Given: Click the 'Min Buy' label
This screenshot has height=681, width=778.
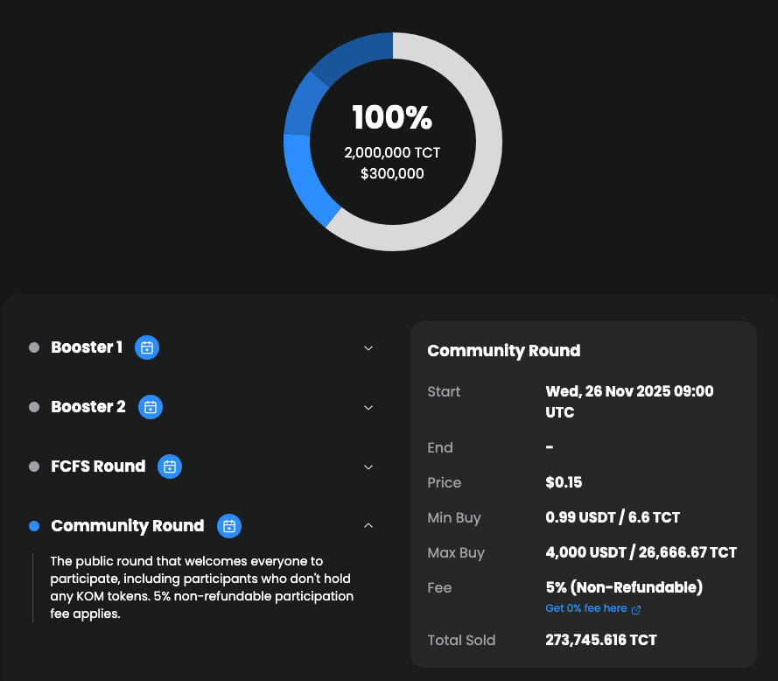Looking at the screenshot, I should click(x=454, y=518).
